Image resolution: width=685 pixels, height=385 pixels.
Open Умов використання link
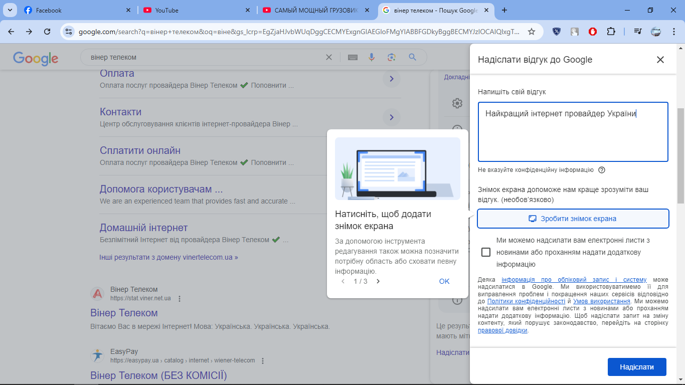[602, 301]
